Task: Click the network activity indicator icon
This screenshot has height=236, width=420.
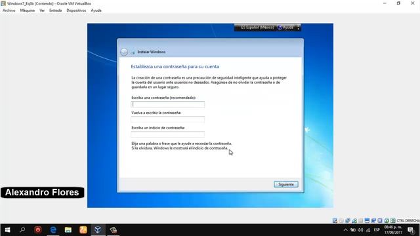Action: [348, 220]
